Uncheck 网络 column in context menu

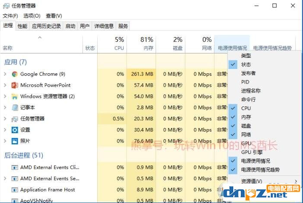coord(233,134)
